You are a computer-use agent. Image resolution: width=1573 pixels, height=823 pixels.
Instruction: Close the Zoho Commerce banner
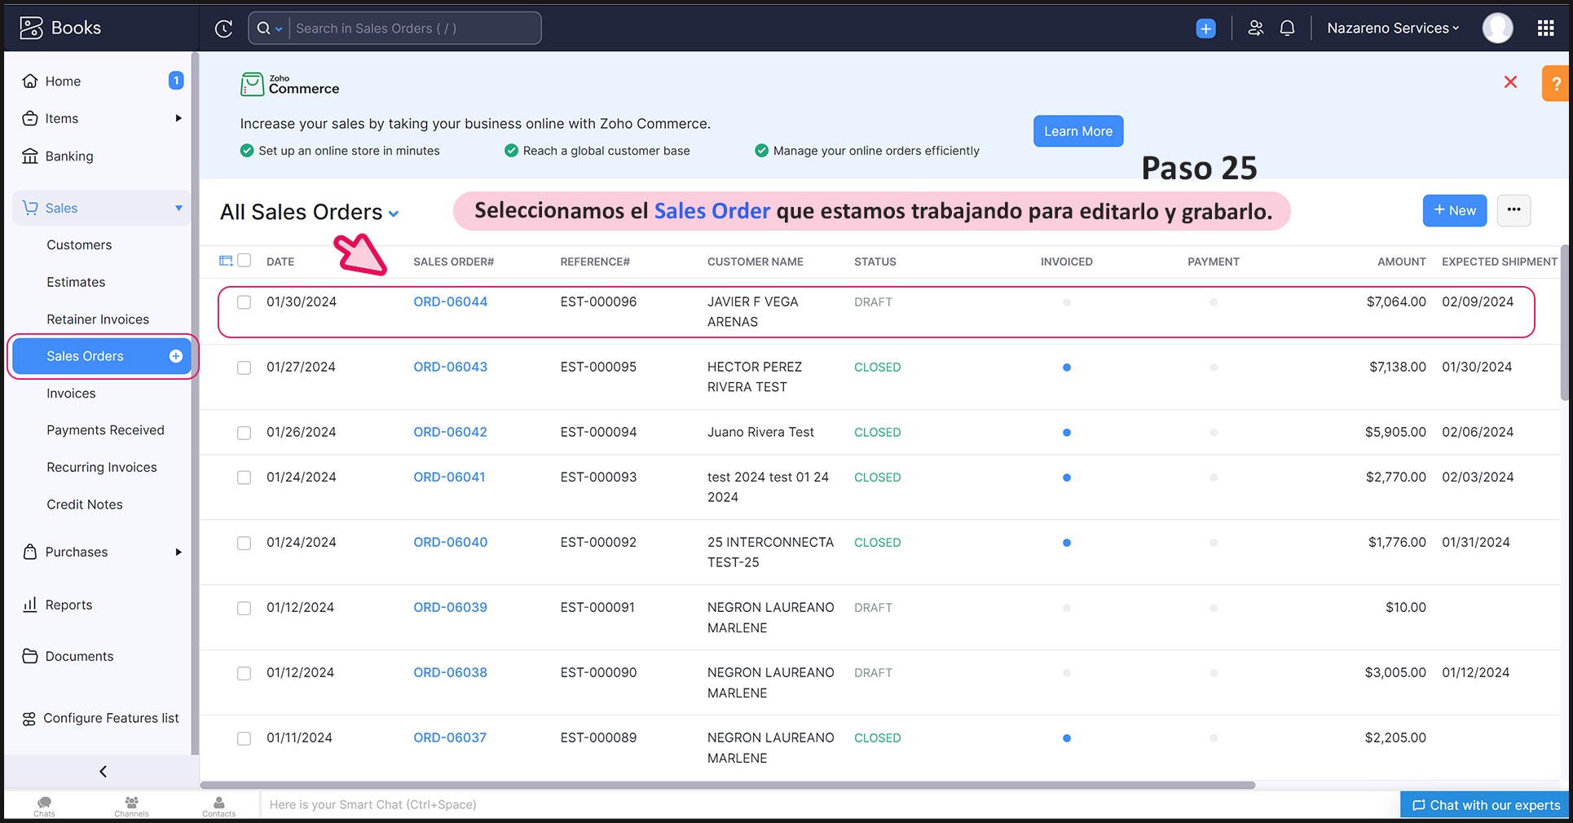1510,82
